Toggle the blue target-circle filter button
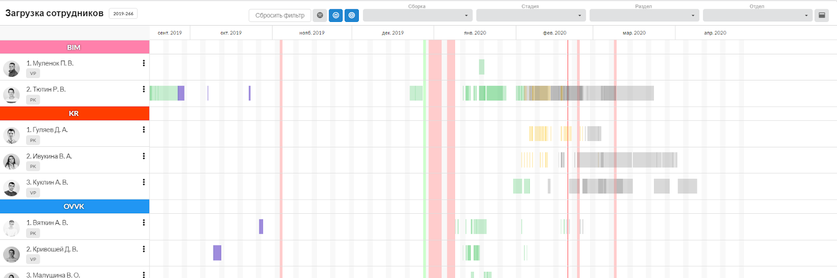 [352, 16]
